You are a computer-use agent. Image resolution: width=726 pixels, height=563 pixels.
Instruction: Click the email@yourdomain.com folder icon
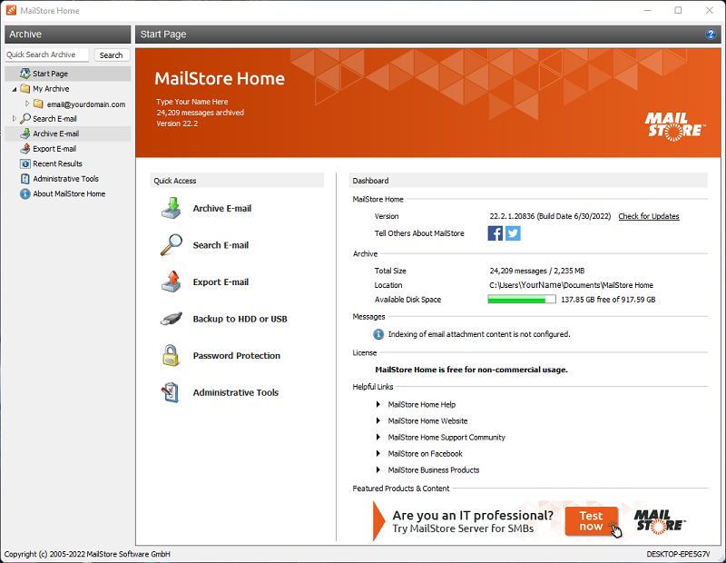click(38, 104)
